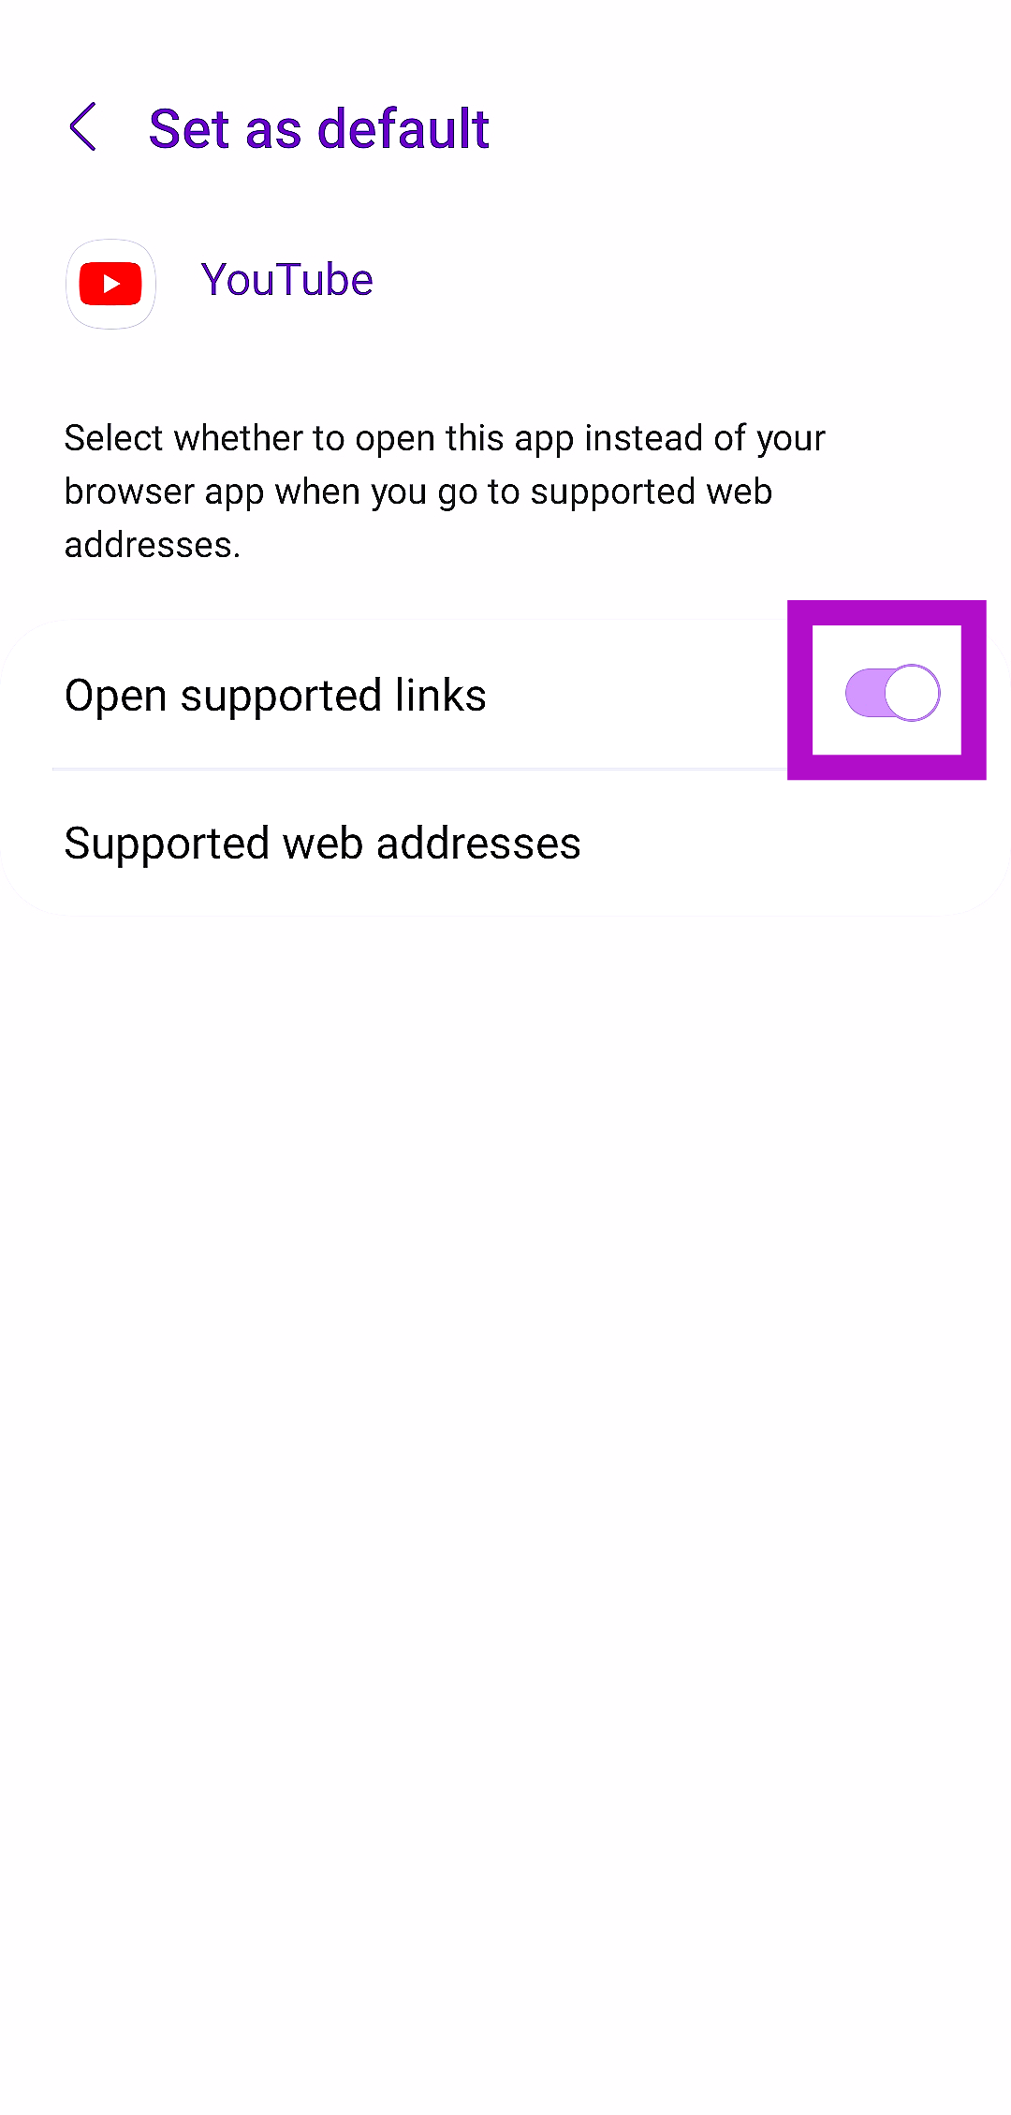Turn off the purple toggle switch
Image resolution: width=1011 pixels, height=2115 pixels.
click(x=892, y=694)
